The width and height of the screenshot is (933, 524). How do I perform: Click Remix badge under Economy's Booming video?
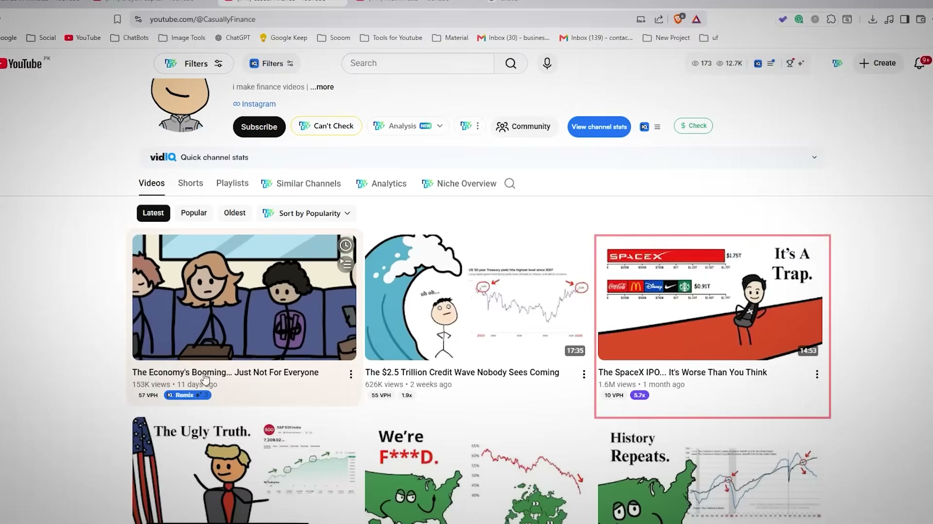coord(188,395)
